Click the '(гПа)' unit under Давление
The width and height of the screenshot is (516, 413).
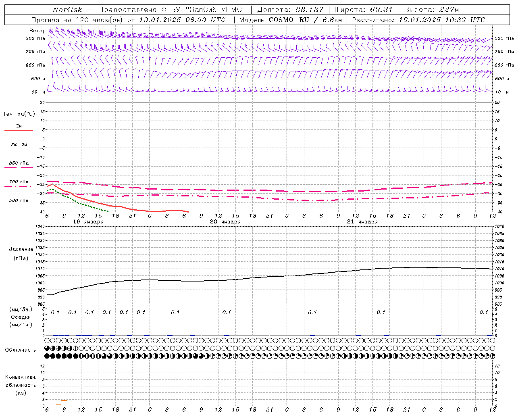pyautogui.click(x=21, y=258)
